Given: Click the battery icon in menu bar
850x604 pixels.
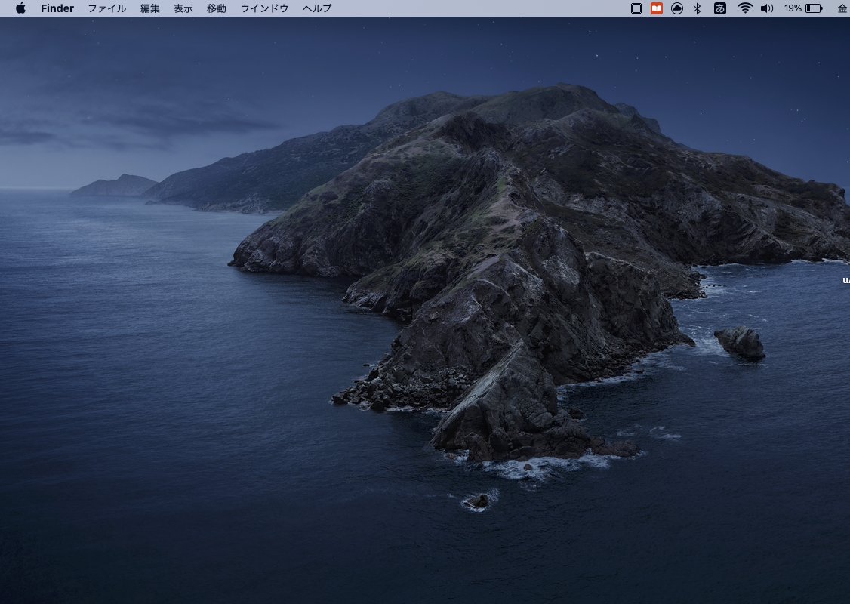Looking at the screenshot, I should click(814, 8).
